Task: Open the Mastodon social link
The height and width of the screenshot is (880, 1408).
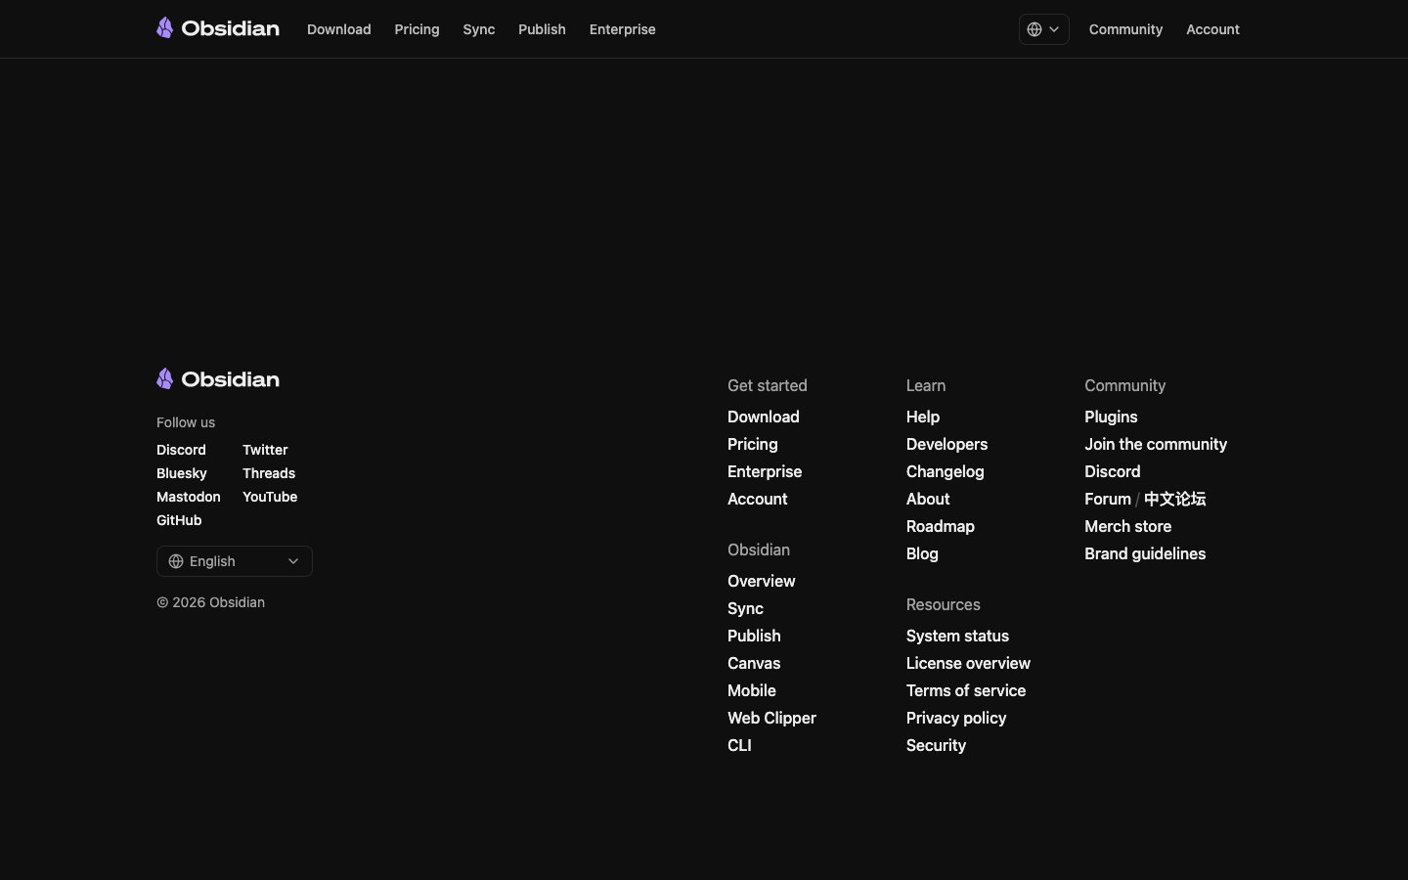Action: pyautogui.click(x=189, y=497)
